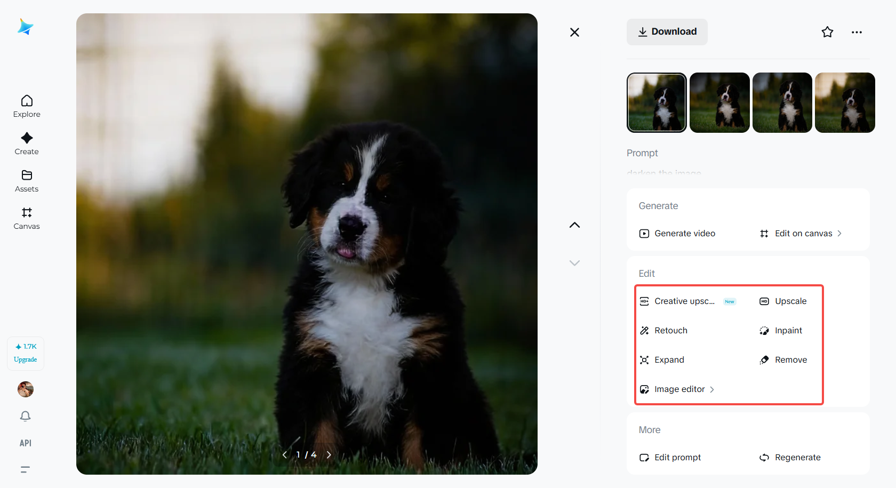Select the Remove tool

(790, 359)
